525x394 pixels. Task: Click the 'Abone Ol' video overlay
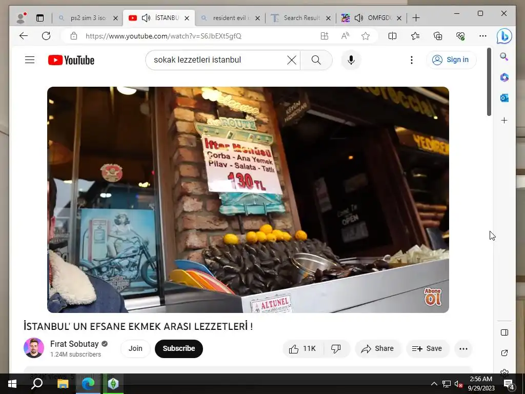433,297
